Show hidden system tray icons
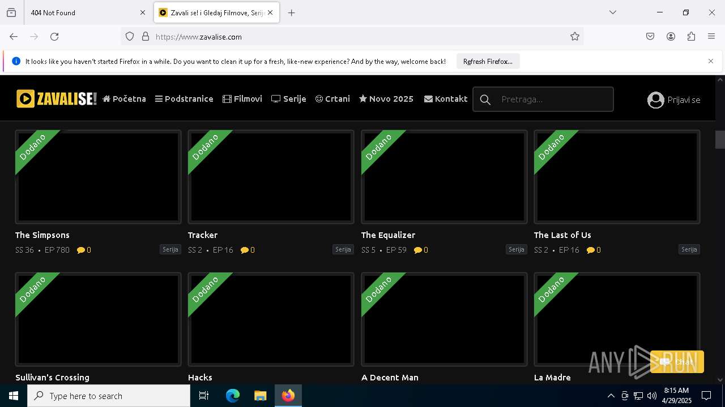 [x=611, y=396]
